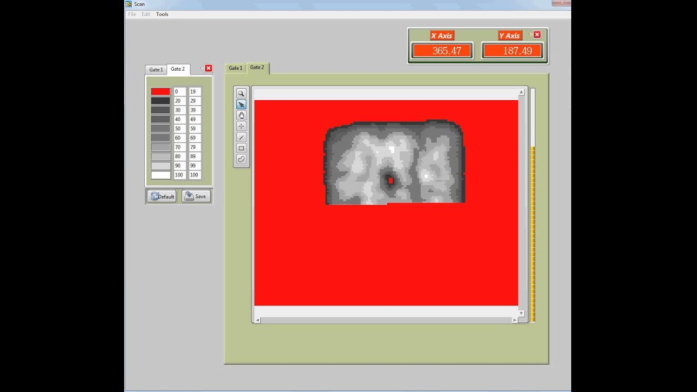Pick the light gray swatch for 80-89
The width and height of the screenshot is (697, 392).
(x=161, y=156)
